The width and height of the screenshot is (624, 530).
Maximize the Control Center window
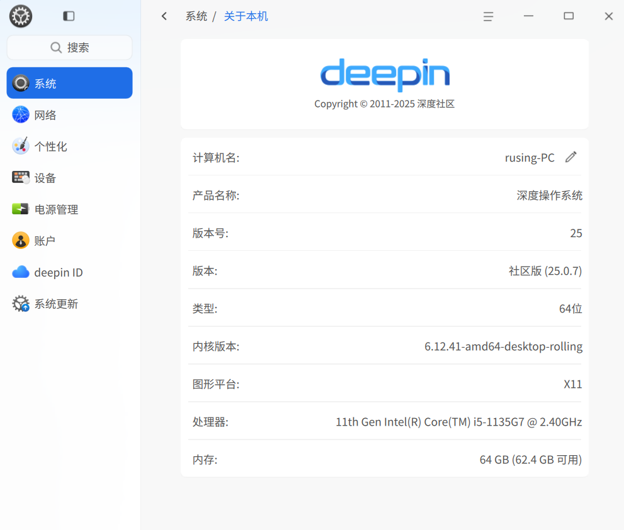(x=569, y=16)
